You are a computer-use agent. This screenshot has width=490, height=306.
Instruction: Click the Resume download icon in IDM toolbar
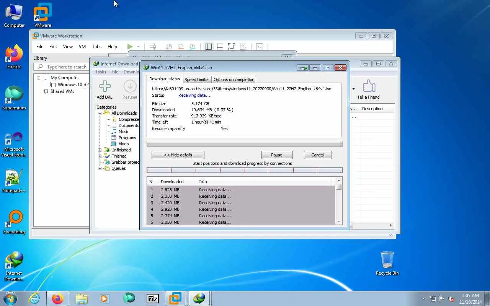(130, 86)
